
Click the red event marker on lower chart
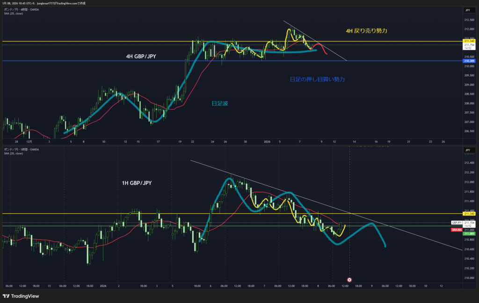(x=349, y=280)
